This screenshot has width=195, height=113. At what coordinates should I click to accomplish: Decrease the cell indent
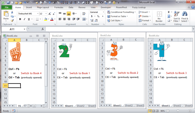point(74,19)
